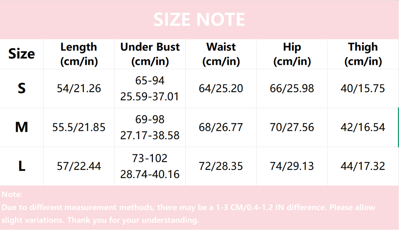Image resolution: width=399 pixels, height=230 pixels.
Task: Select the 54/21.26 length cell
Action: click(x=79, y=88)
